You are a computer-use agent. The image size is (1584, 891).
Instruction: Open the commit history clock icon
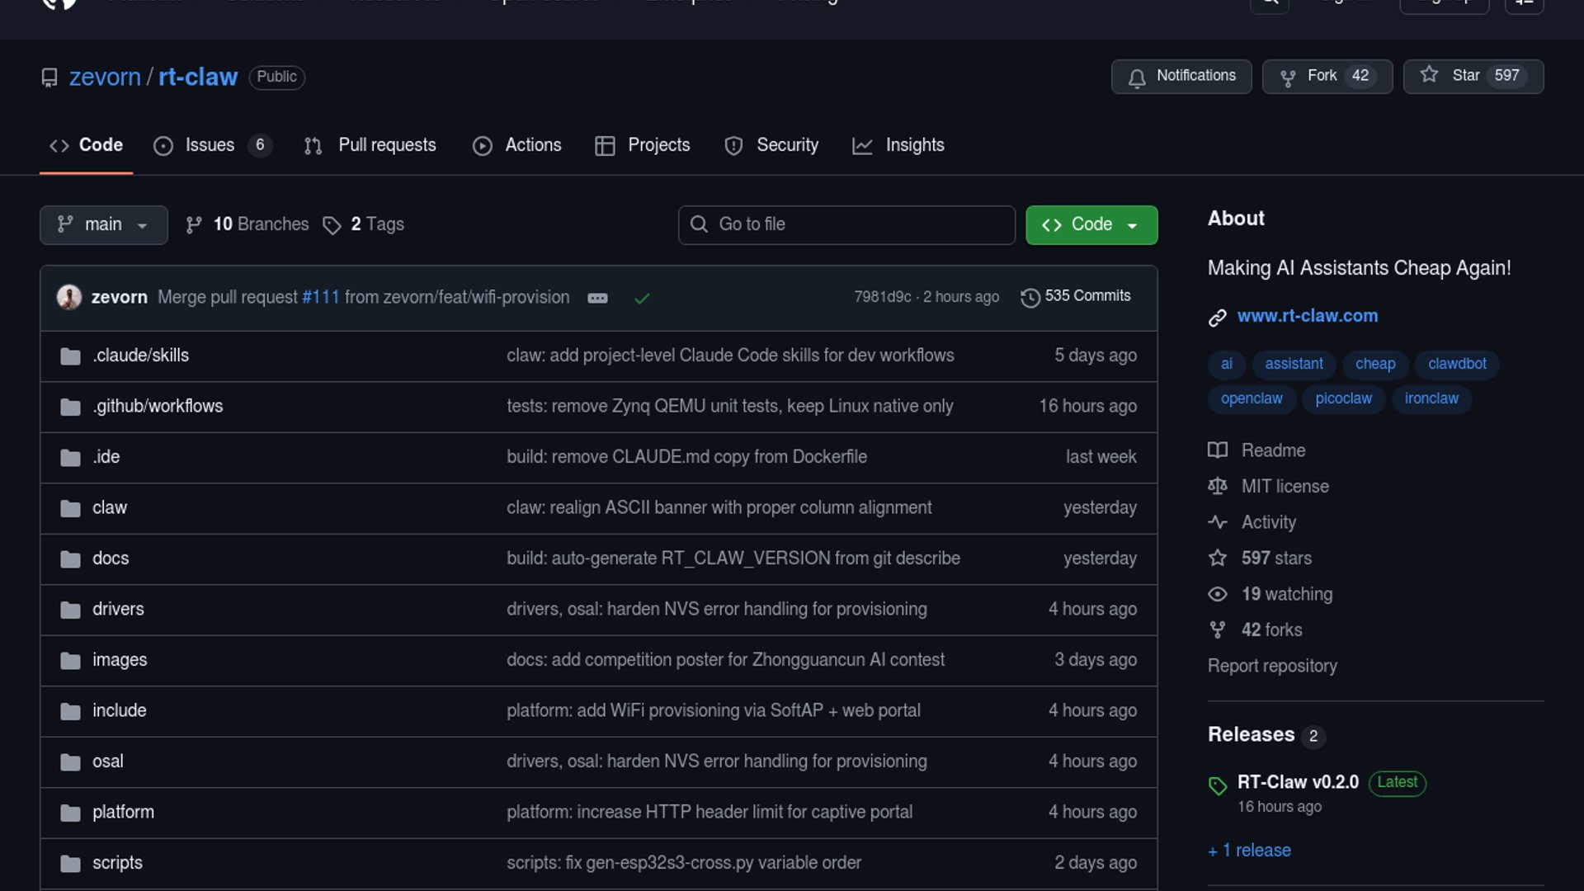pyautogui.click(x=1030, y=297)
